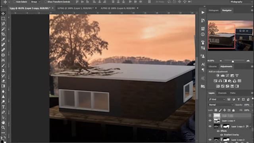The image size is (254, 143).
Task: Switch to the Libraries tab
Action: coord(213,66)
